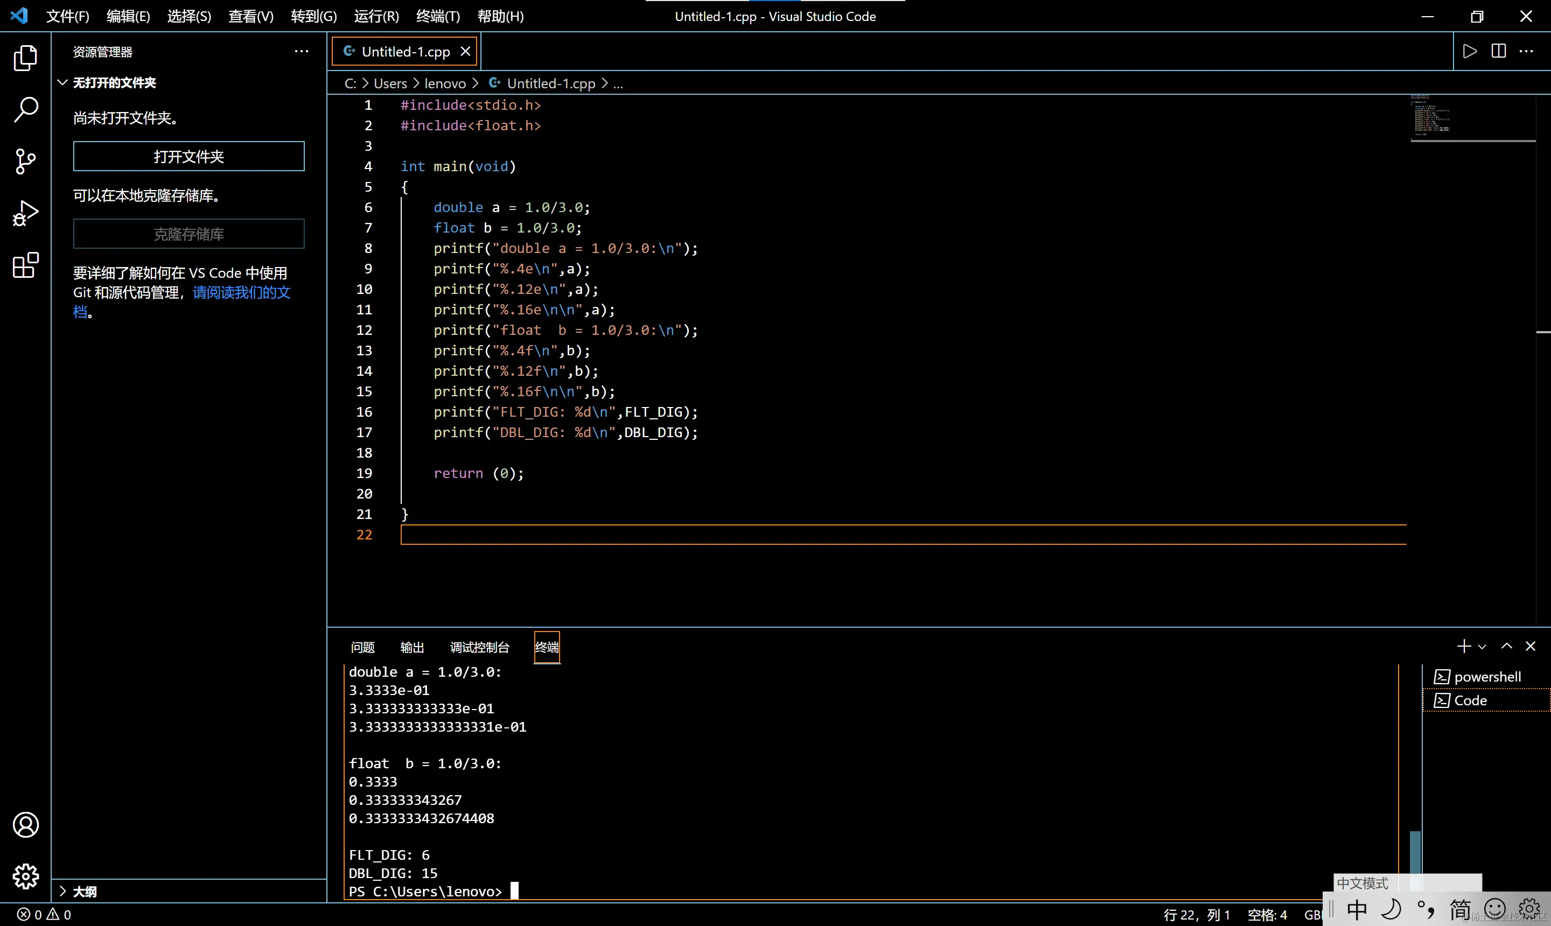Switch to the Debug Console panel tab

[479, 648]
